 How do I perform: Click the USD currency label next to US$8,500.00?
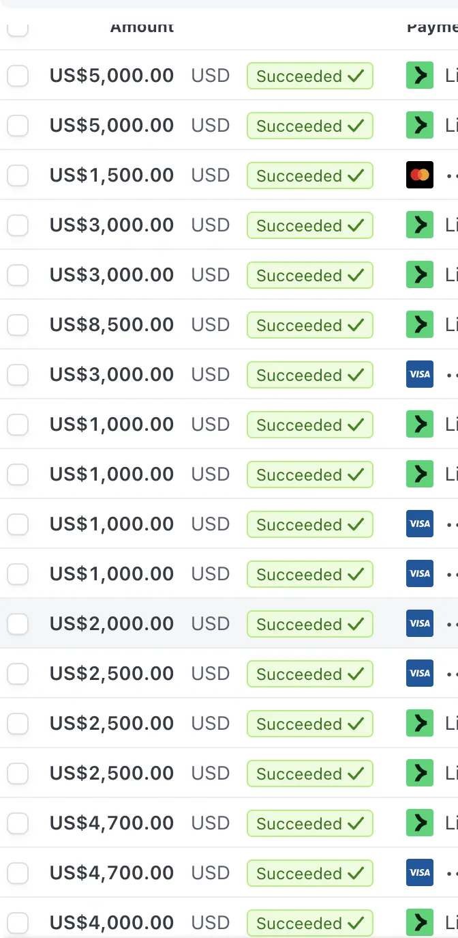point(211,325)
